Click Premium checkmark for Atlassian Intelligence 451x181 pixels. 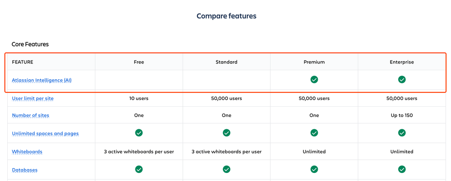pyautogui.click(x=314, y=80)
